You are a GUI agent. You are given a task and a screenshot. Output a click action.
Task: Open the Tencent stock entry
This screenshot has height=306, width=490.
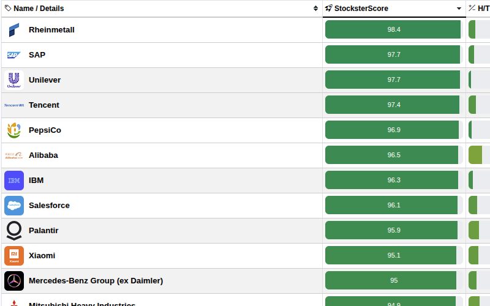click(43, 105)
